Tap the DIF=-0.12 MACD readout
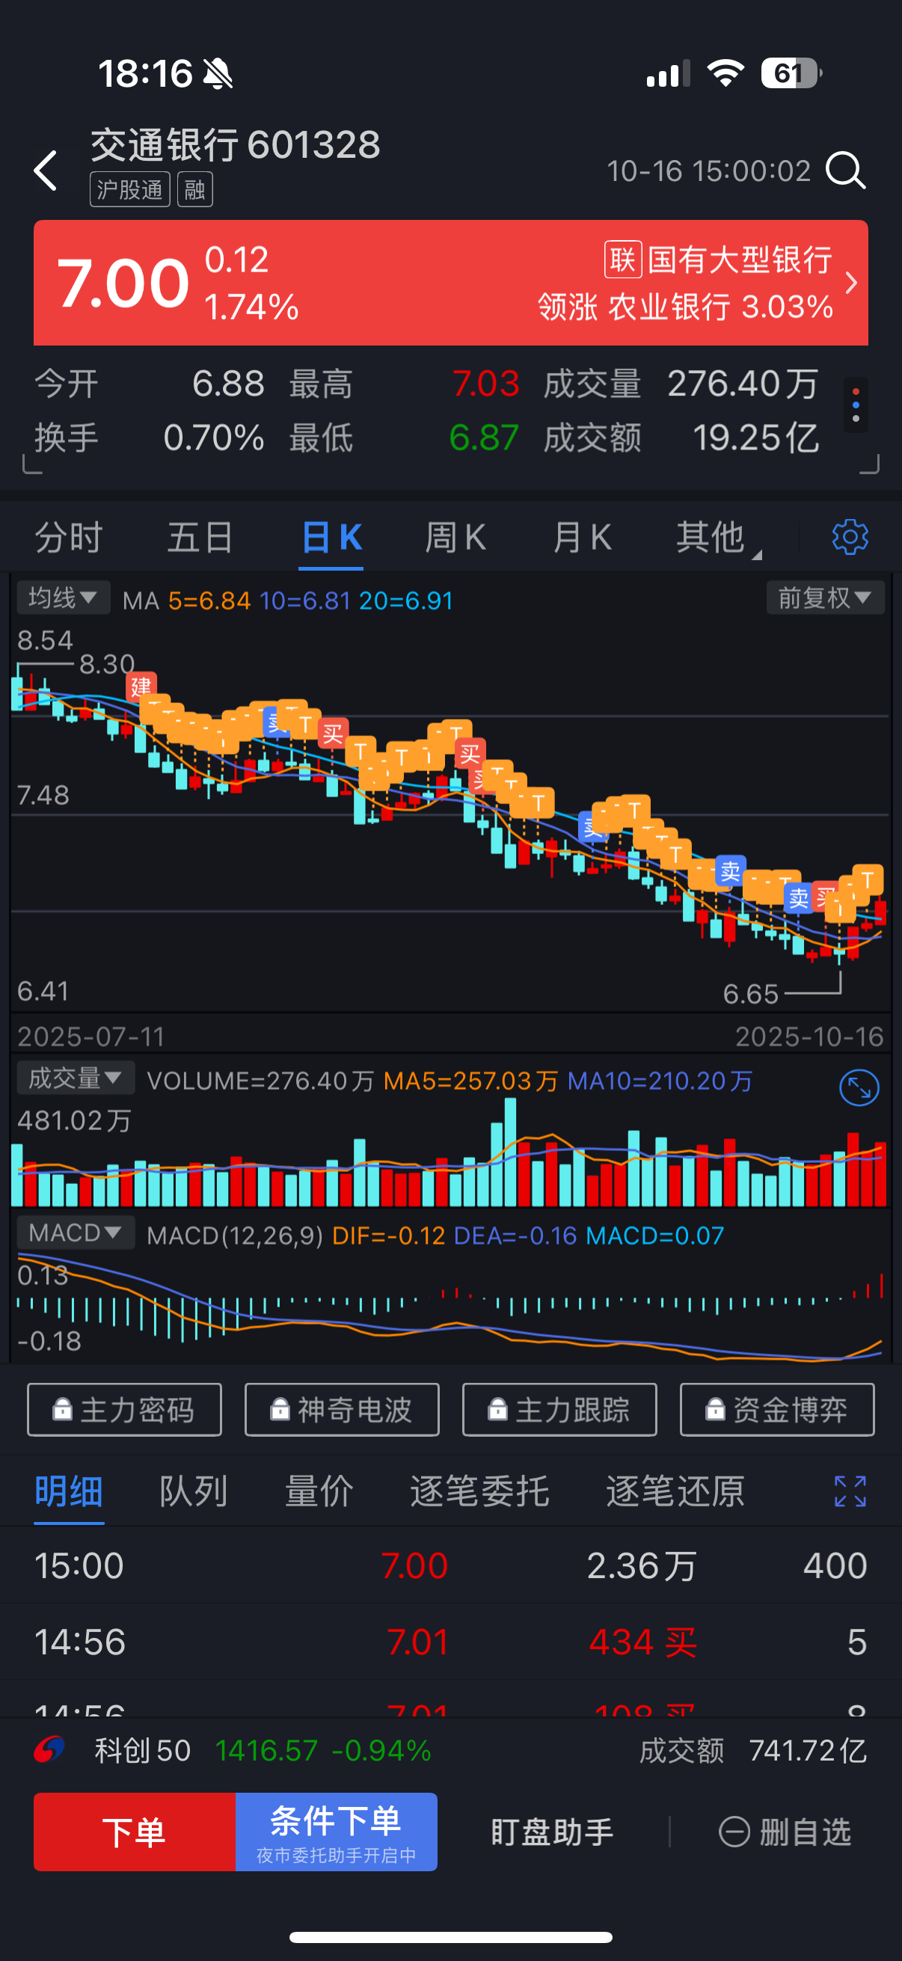Viewport: 902px width, 1961px height. point(388,1235)
